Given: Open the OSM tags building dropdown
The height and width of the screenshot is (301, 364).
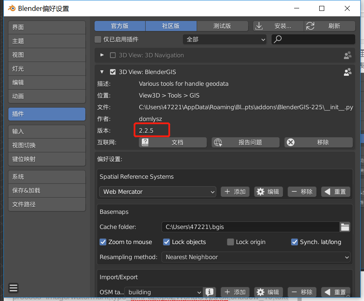Looking at the screenshot, I should tap(164, 292).
